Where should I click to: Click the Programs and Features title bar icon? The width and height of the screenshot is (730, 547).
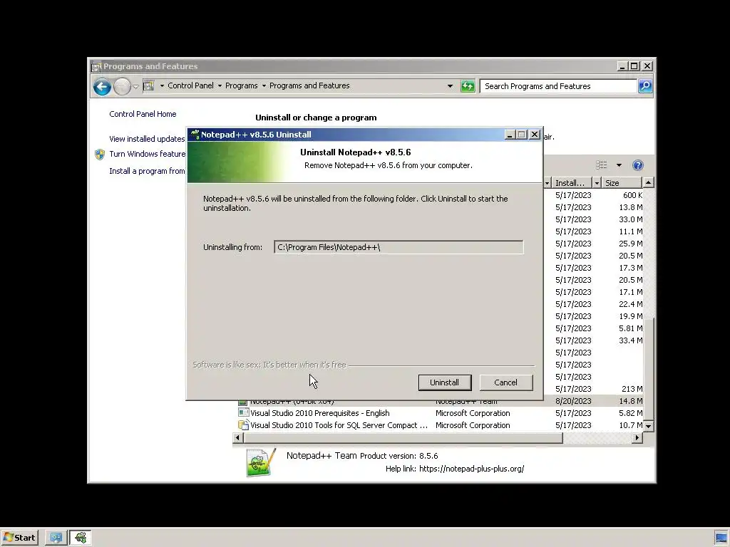(x=96, y=66)
